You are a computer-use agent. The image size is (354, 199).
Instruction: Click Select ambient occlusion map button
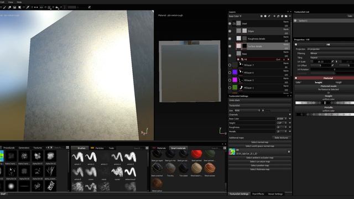pos(259,158)
